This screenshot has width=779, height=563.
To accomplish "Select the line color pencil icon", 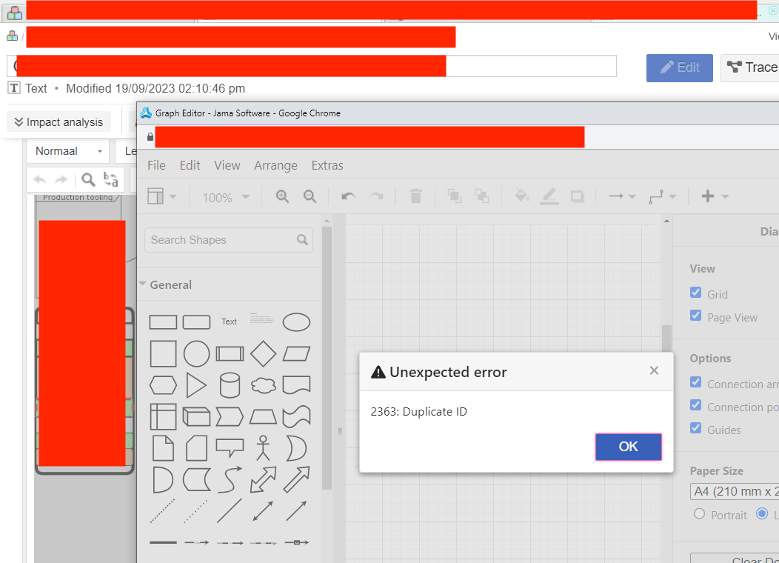I will tap(549, 196).
